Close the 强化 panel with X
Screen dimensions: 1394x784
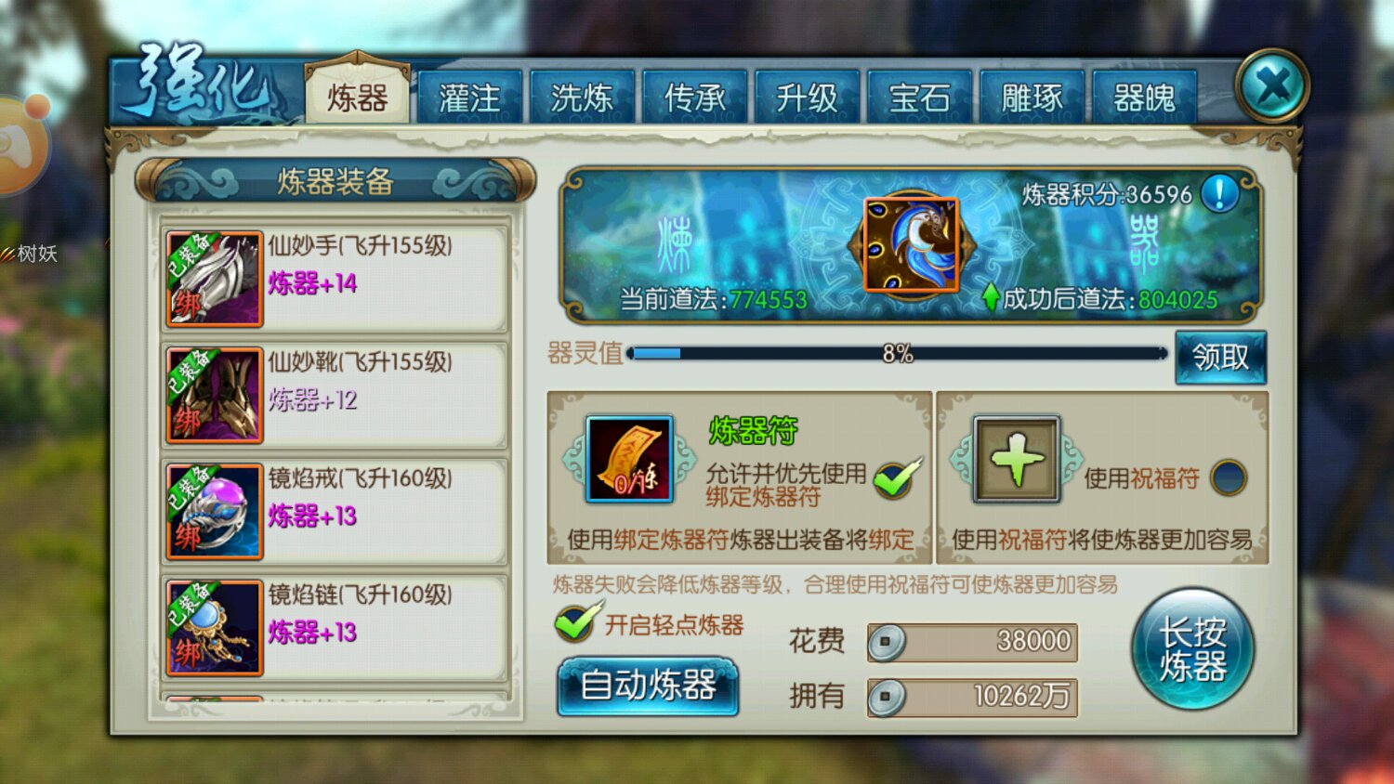(x=1272, y=86)
